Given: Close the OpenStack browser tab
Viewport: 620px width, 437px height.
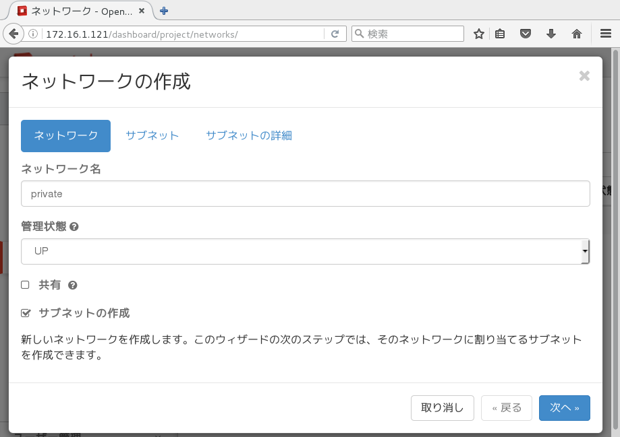Looking at the screenshot, I should click(142, 11).
